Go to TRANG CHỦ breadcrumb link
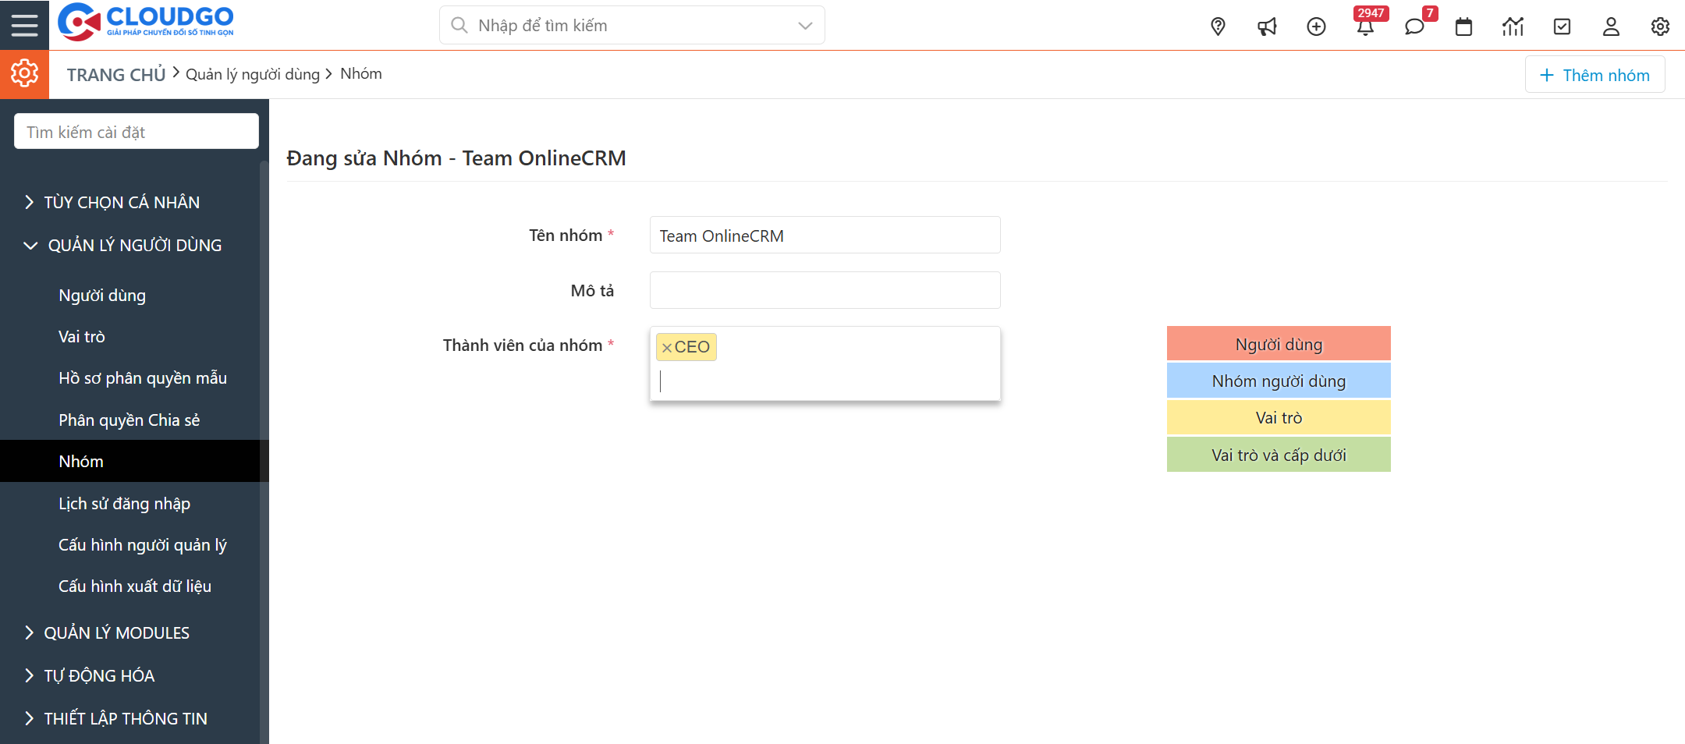Image resolution: width=1685 pixels, height=744 pixels. [115, 75]
